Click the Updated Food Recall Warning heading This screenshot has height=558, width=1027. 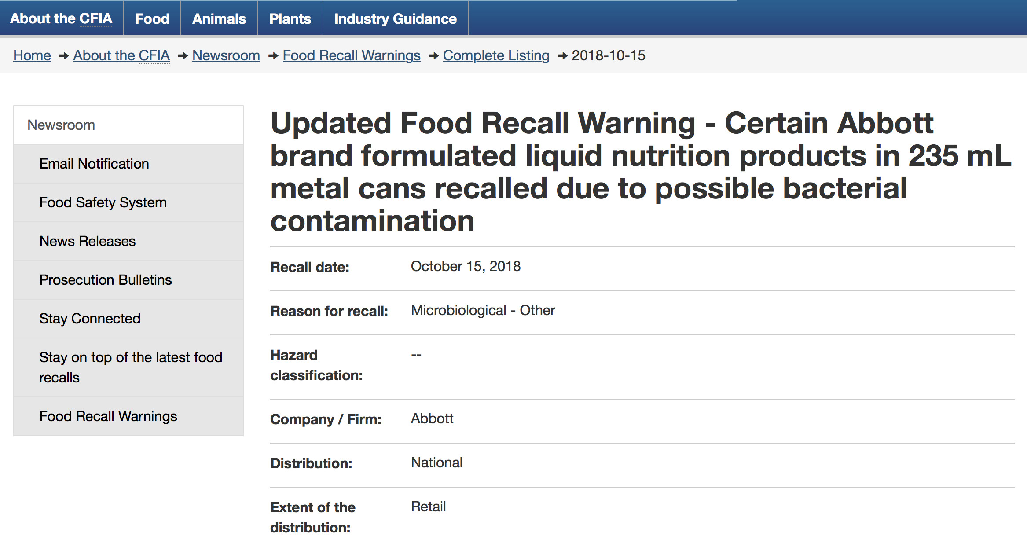[641, 172]
